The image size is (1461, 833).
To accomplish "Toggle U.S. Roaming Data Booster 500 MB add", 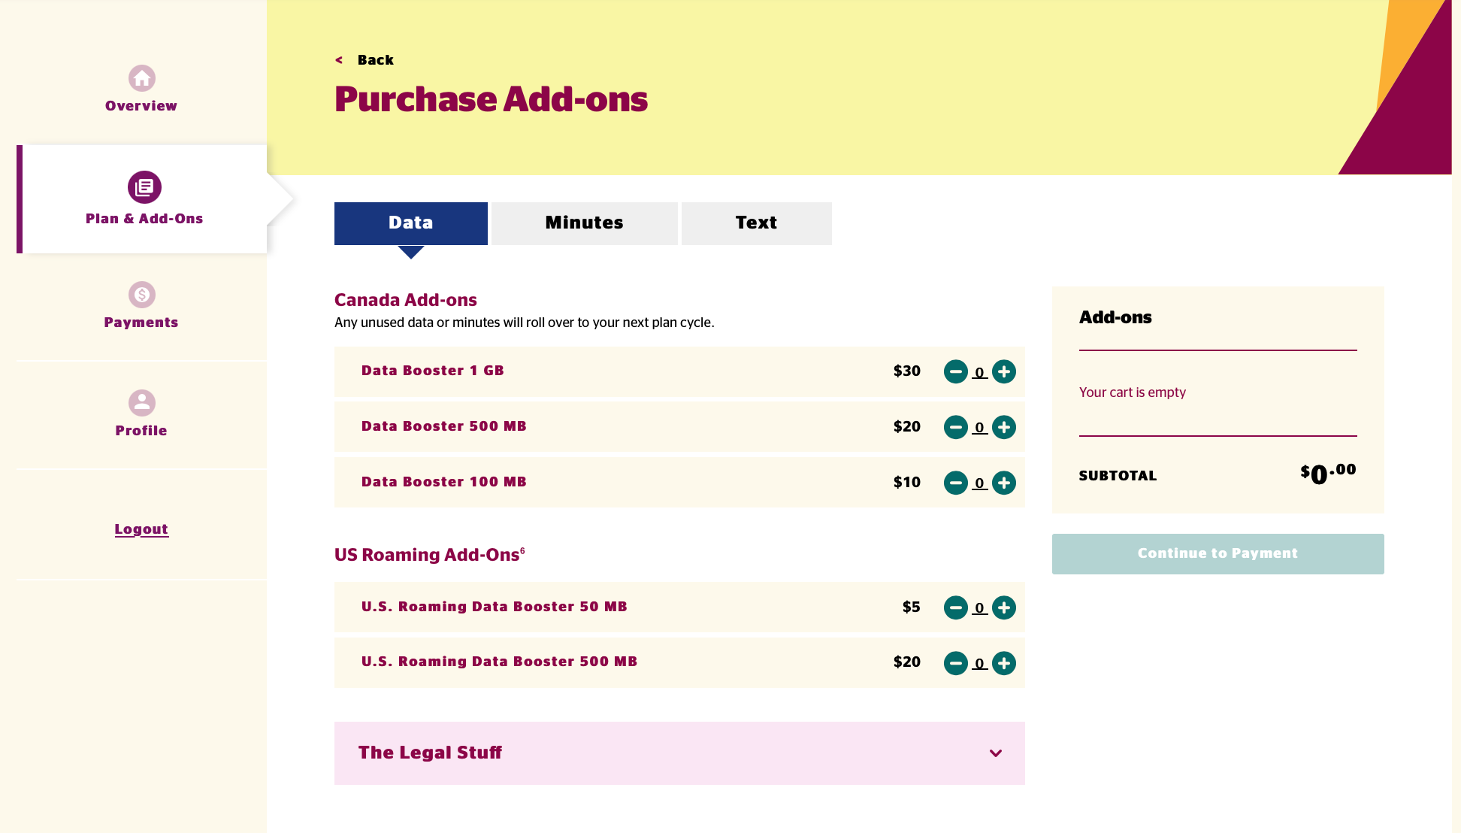I will point(1003,663).
